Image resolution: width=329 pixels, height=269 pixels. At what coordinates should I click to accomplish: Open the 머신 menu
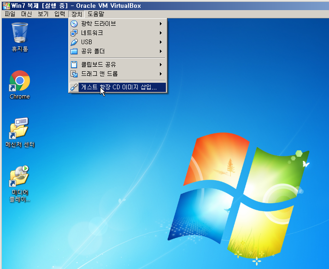tap(26, 14)
